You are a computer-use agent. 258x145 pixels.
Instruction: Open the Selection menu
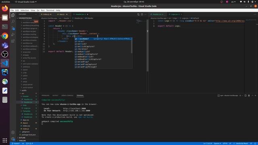pyautogui.click(x=25, y=10)
